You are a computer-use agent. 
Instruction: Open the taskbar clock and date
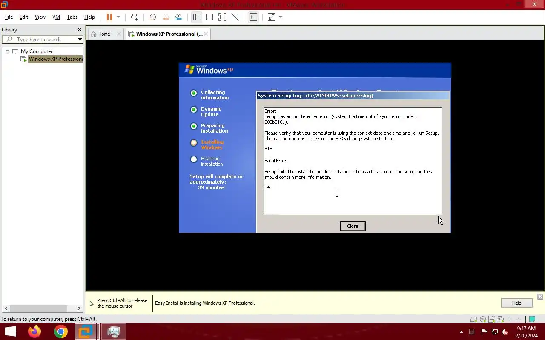(526, 332)
